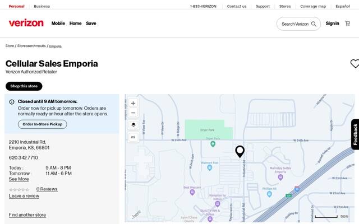The width and height of the screenshot is (359, 224).
Task: Click the Verizon Authorized Retailer text
Action: [x=31, y=72]
